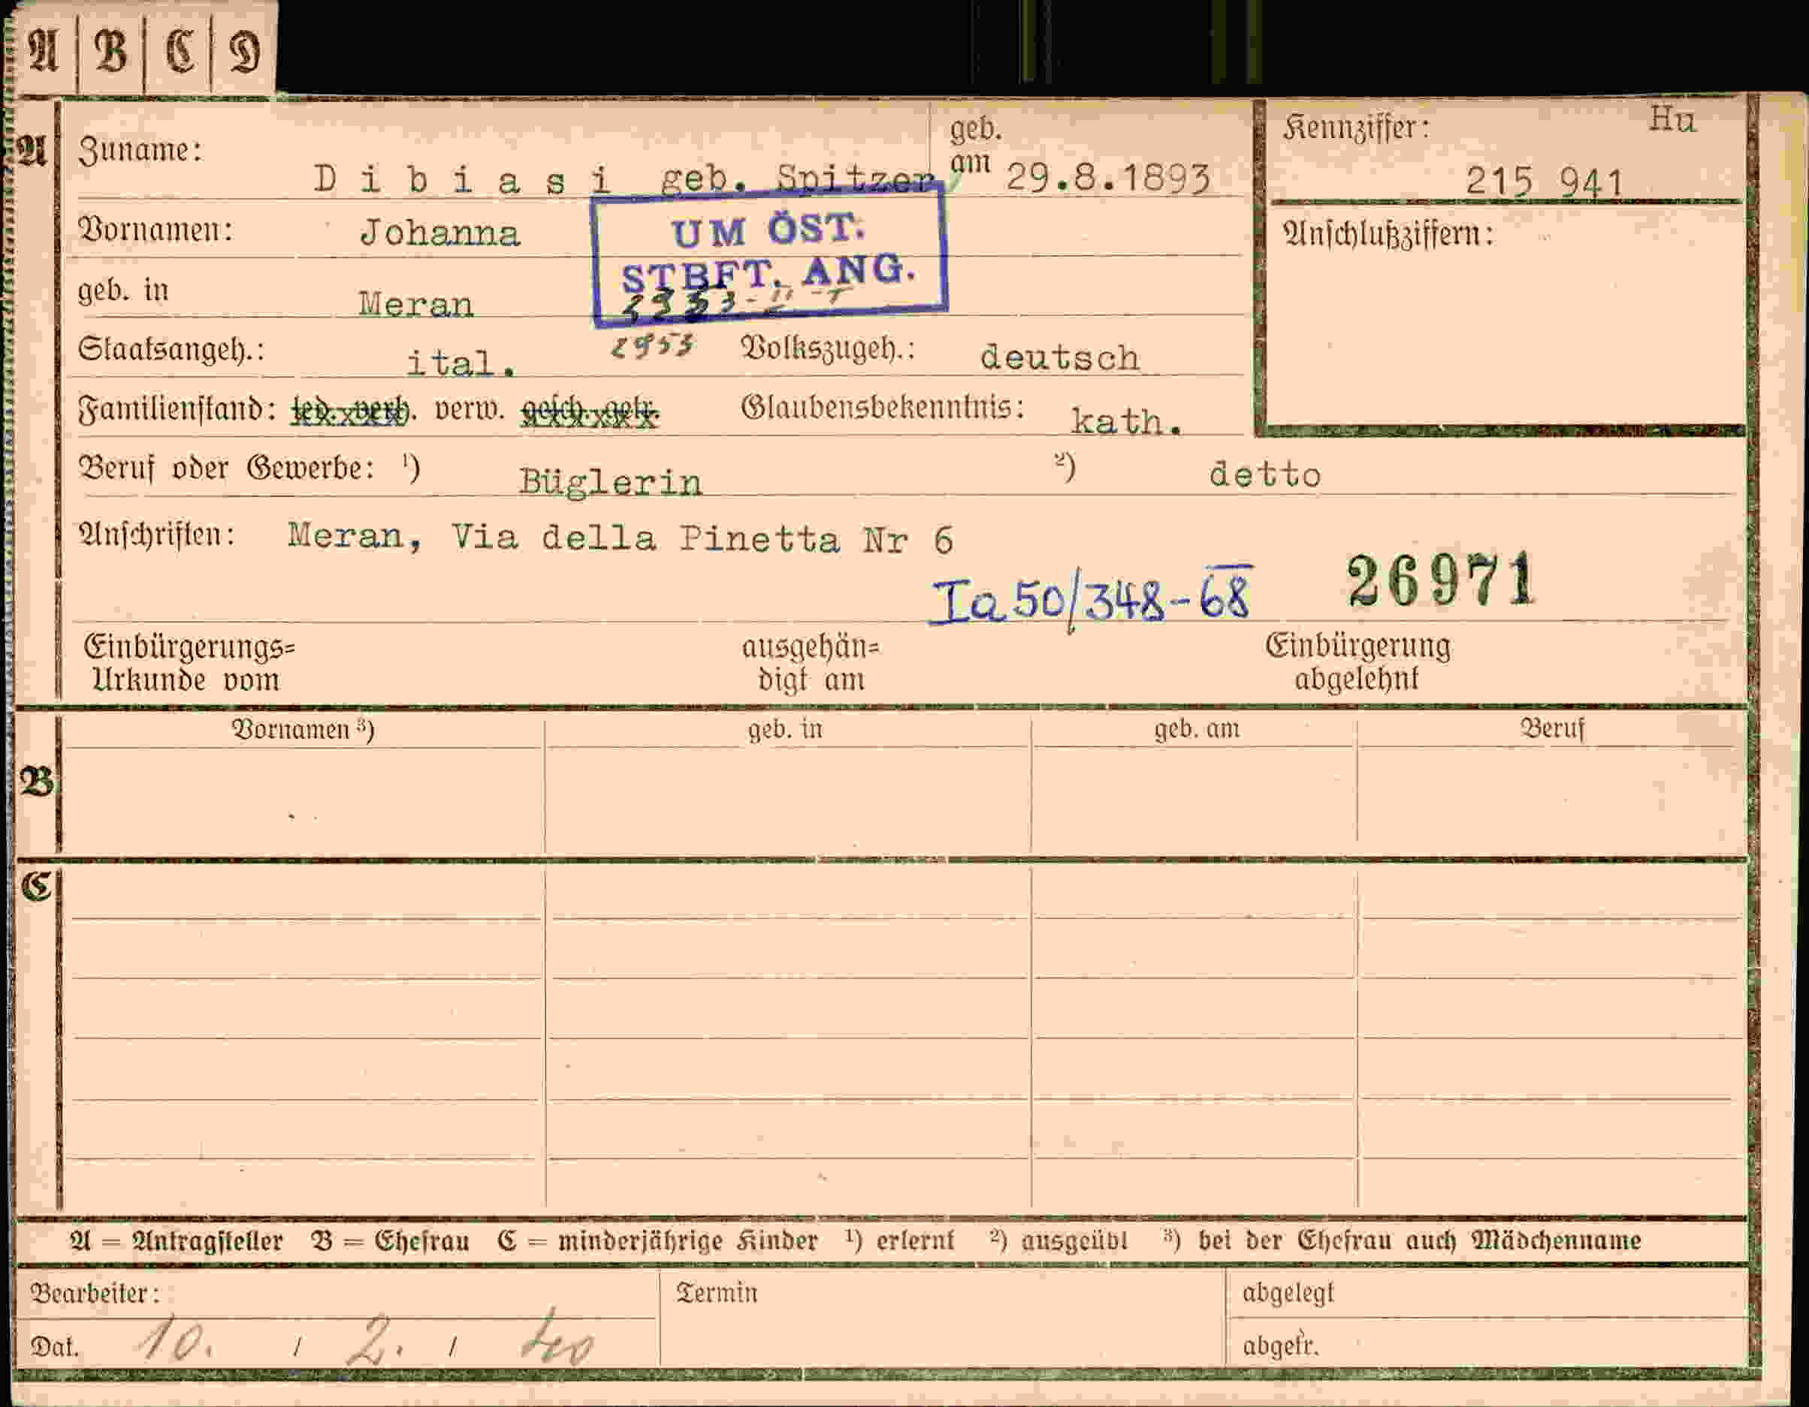Click the 'Familienstand:' label
Image resolution: width=1809 pixels, height=1407 pixels.
(177, 410)
